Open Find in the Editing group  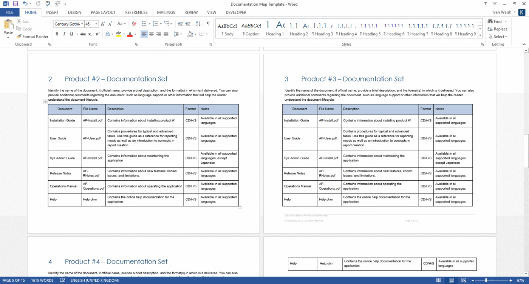pos(497,21)
